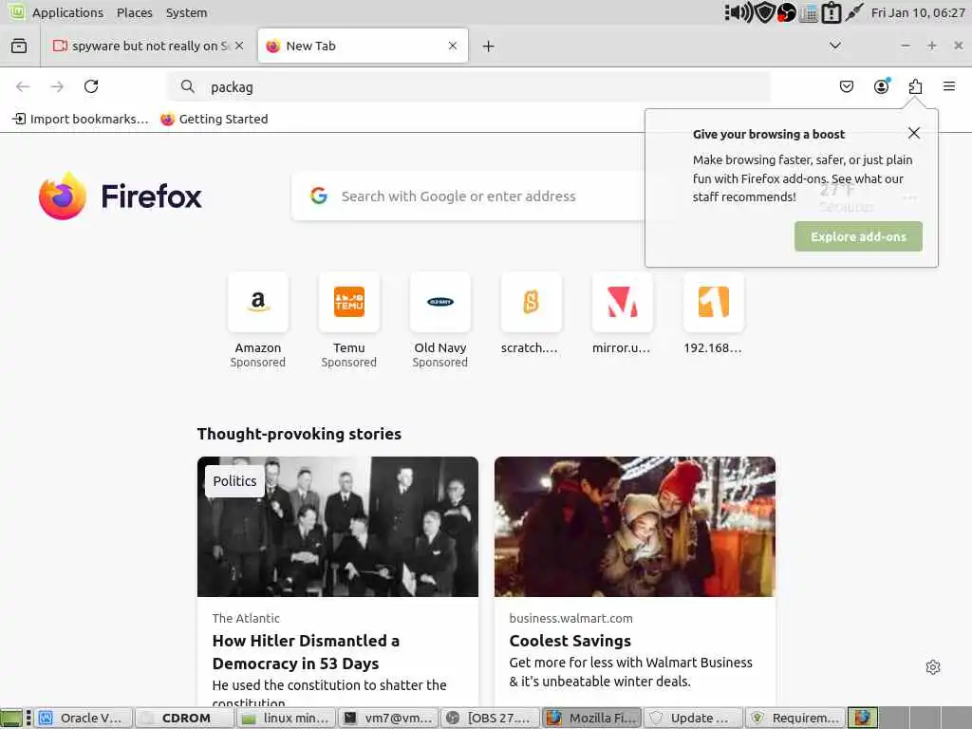Click the clipboard notification tray icon
This screenshot has height=729, width=972.
[831, 12]
